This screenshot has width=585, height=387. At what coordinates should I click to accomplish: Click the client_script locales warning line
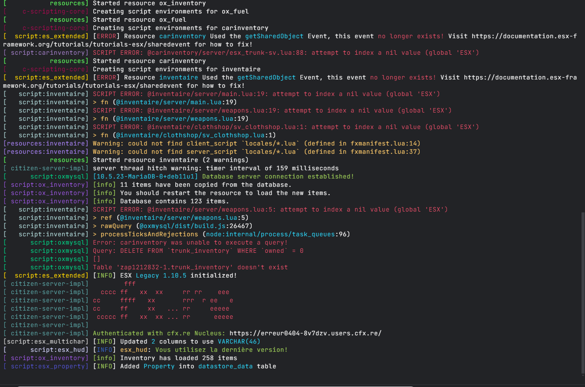(x=256, y=143)
